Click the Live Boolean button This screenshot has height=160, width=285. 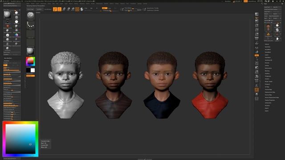(48, 9)
